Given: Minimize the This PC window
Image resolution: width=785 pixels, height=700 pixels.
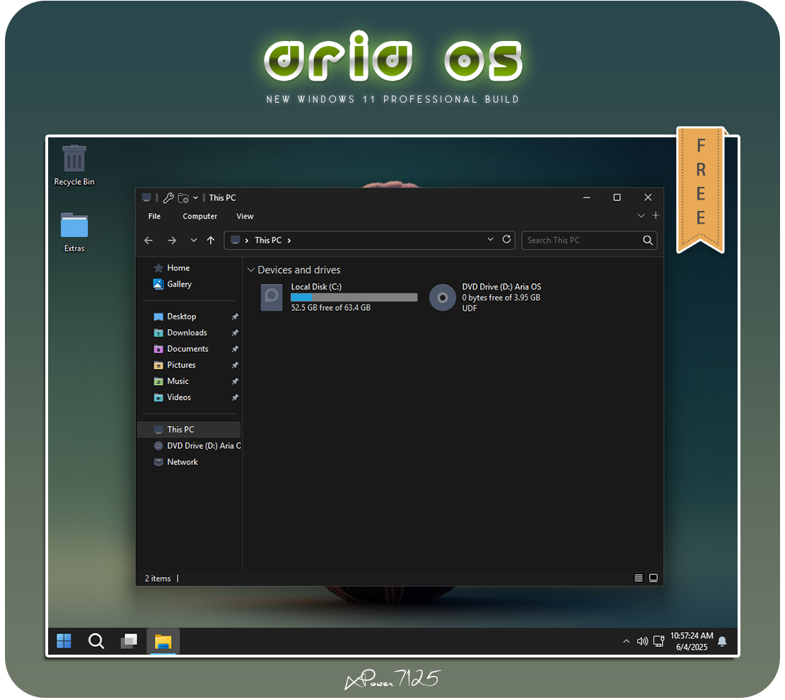Looking at the screenshot, I should [x=587, y=198].
